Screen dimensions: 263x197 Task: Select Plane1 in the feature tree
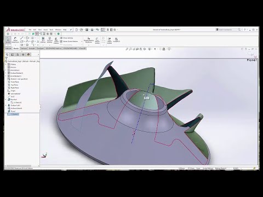point(12,111)
